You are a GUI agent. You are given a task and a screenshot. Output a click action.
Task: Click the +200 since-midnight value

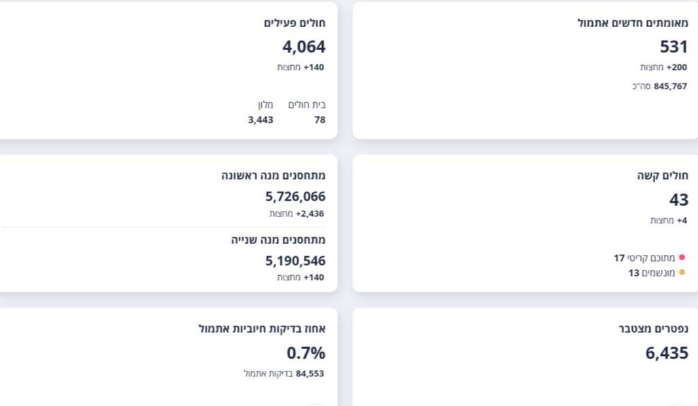677,67
